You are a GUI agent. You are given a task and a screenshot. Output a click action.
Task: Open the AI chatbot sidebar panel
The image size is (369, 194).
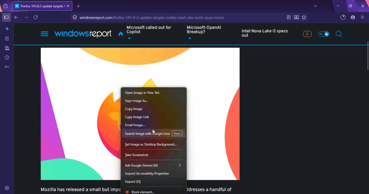point(7,29)
